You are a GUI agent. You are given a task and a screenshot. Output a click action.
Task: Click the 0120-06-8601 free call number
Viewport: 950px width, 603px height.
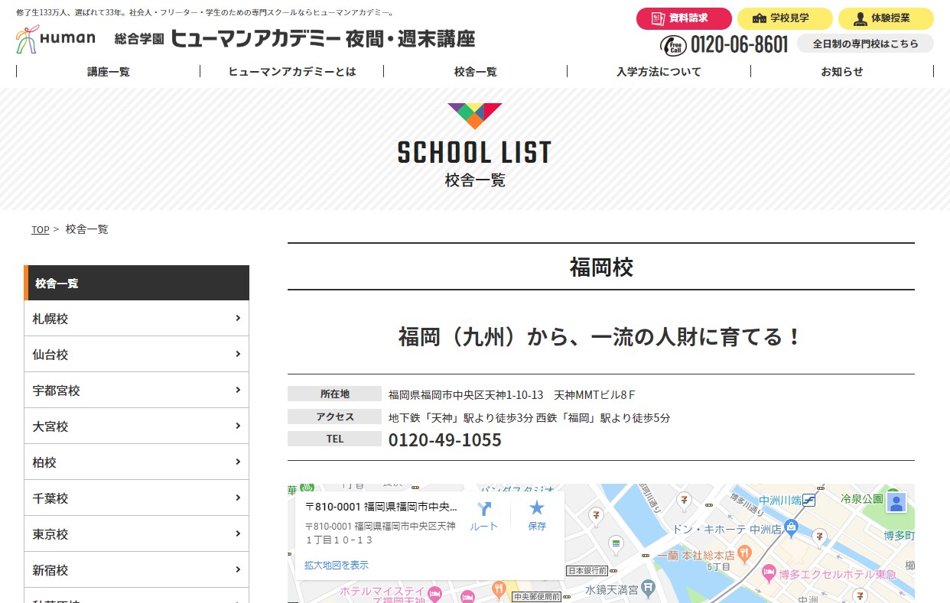click(x=738, y=45)
